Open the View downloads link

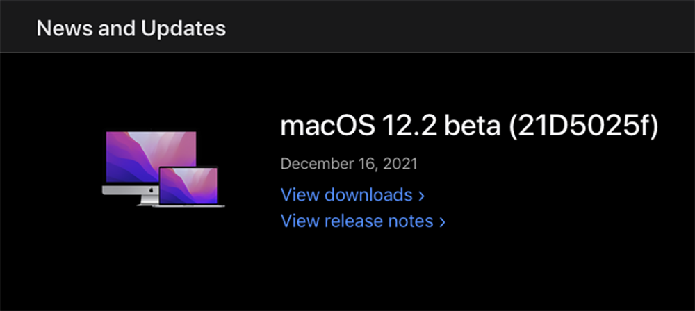tap(346, 195)
